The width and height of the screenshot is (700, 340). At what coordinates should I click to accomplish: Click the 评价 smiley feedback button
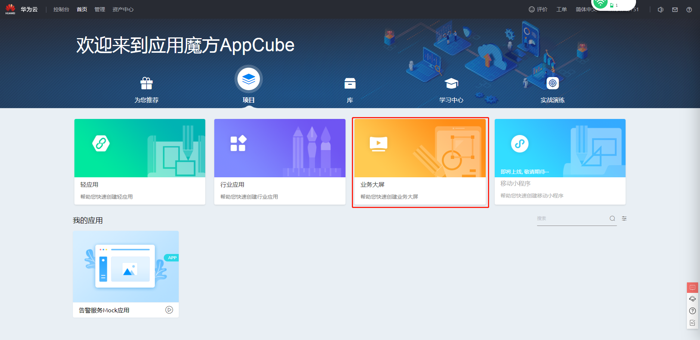pos(538,9)
